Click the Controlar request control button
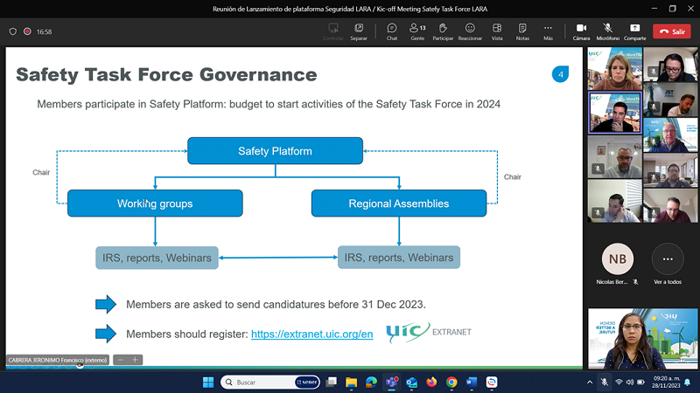This screenshot has height=393, width=700. (x=333, y=31)
